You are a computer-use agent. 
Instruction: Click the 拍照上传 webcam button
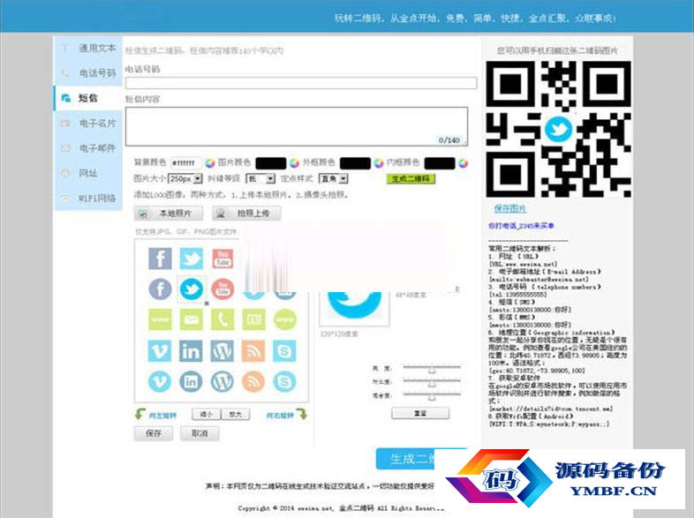point(246,214)
